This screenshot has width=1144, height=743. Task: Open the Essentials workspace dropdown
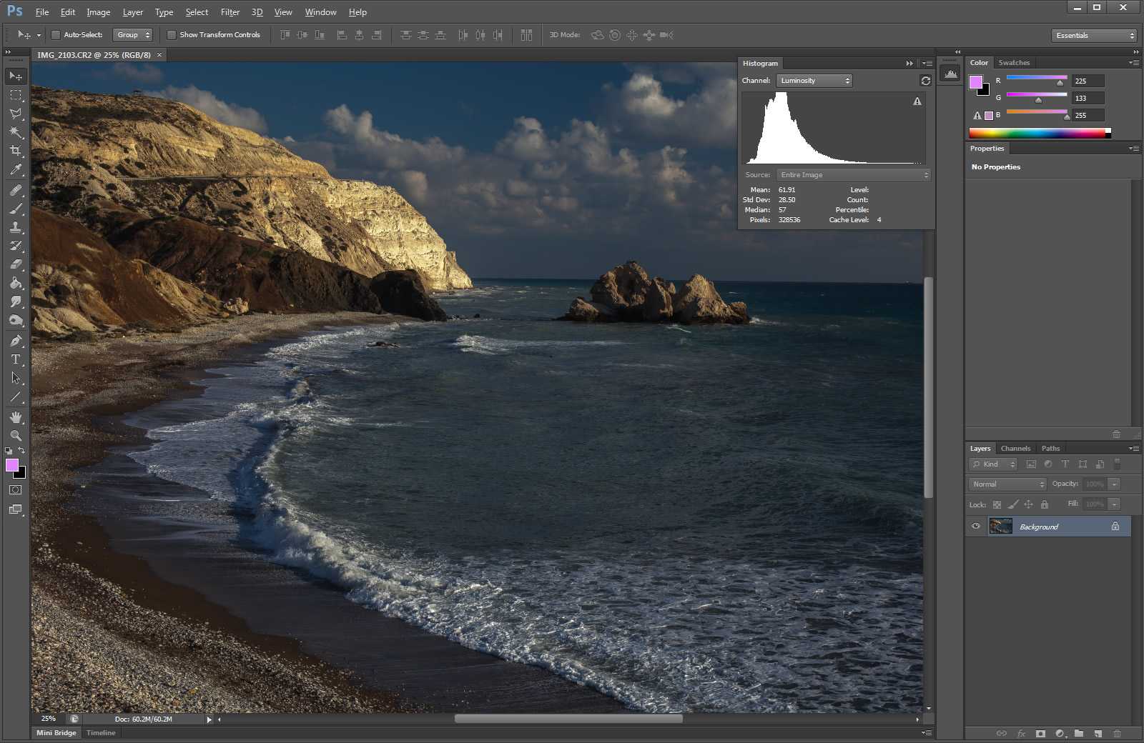coord(1094,35)
